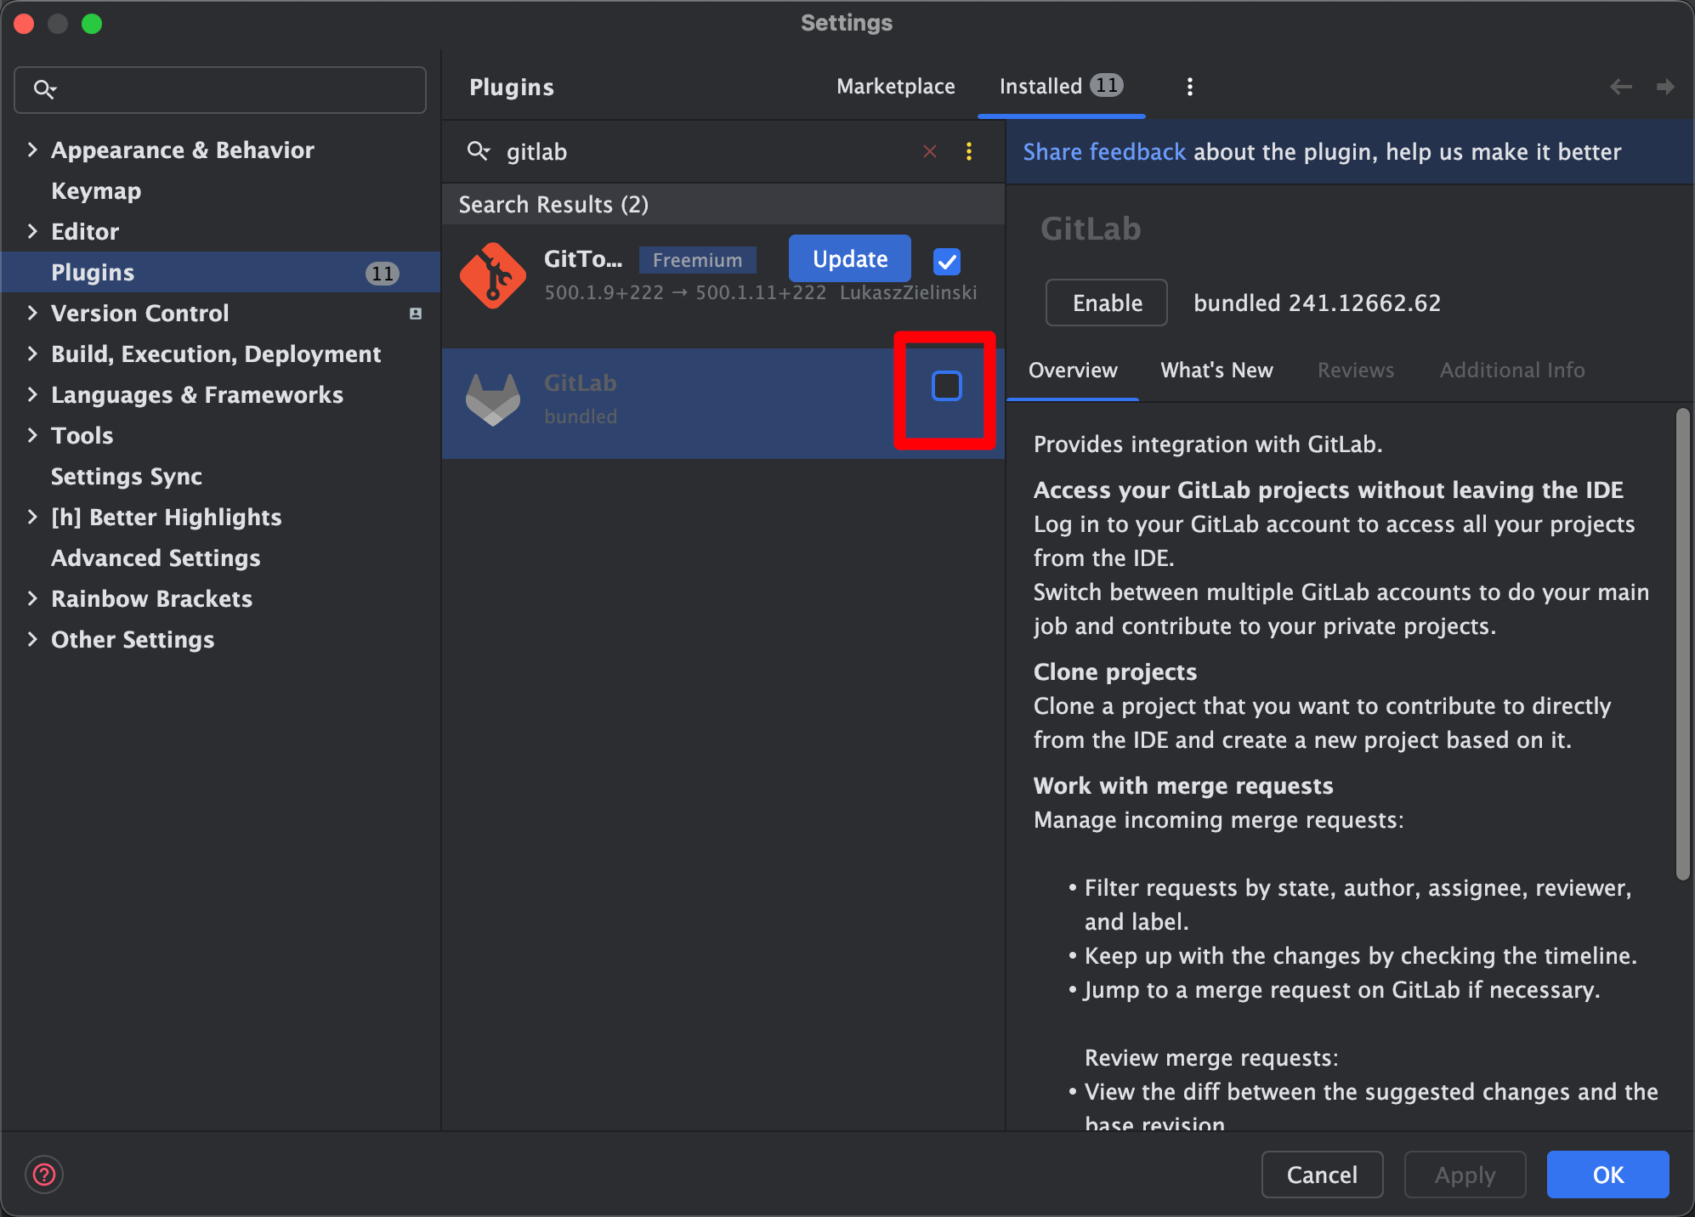Navigate back with the left arrow
This screenshot has height=1217, width=1695.
pos(1620,87)
